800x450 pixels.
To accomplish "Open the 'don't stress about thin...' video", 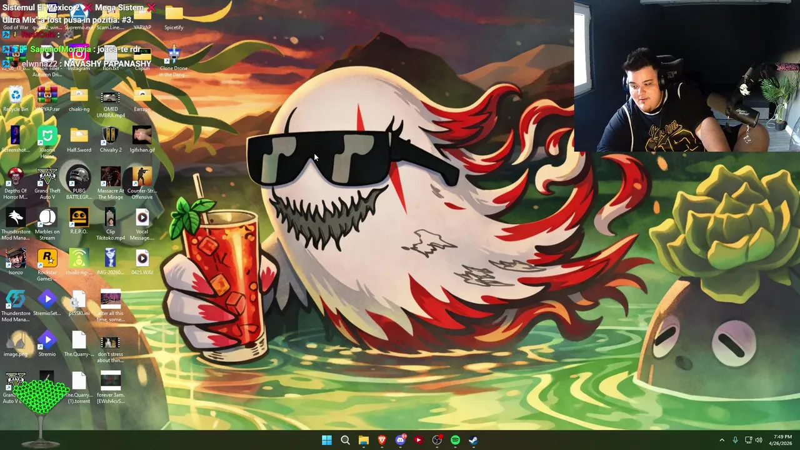I will click(x=111, y=347).
